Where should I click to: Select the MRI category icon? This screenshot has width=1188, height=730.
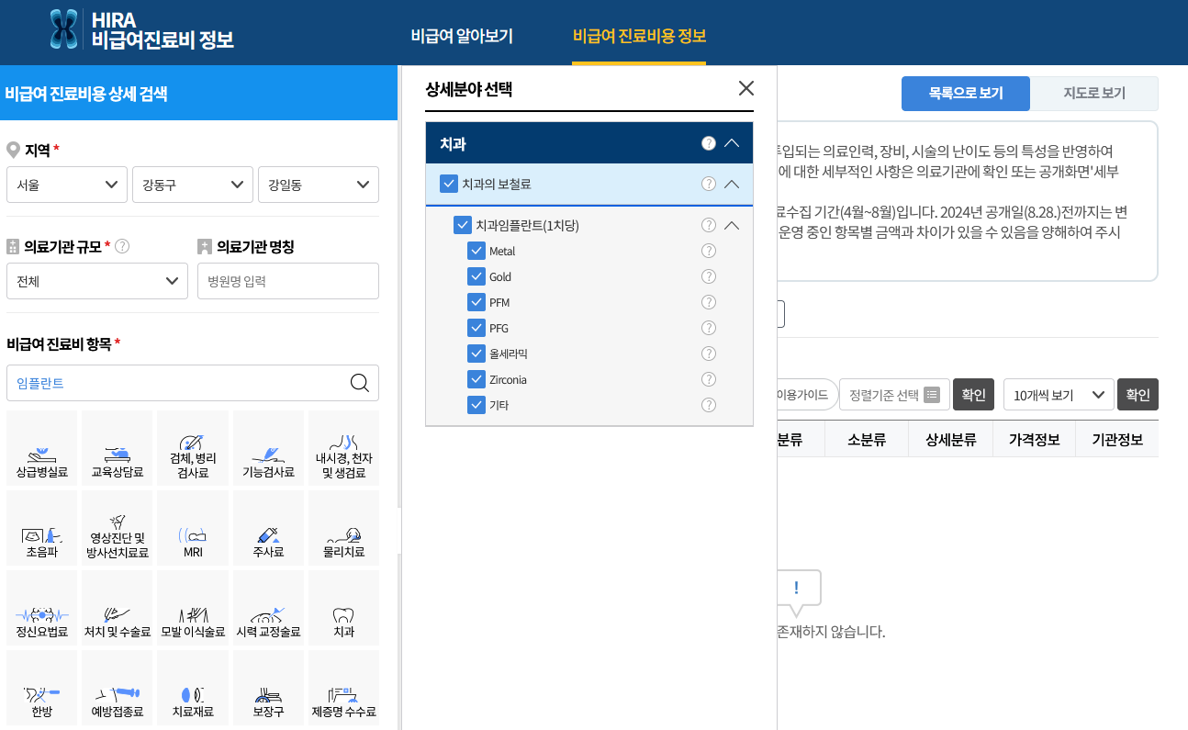pyautogui.click(x=193, y=528)
